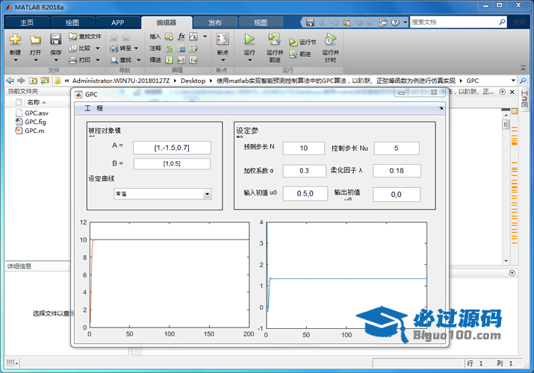Click the Find Files (查找文件) icon
The width and height of the screenshot is (534, 373).
72,36
